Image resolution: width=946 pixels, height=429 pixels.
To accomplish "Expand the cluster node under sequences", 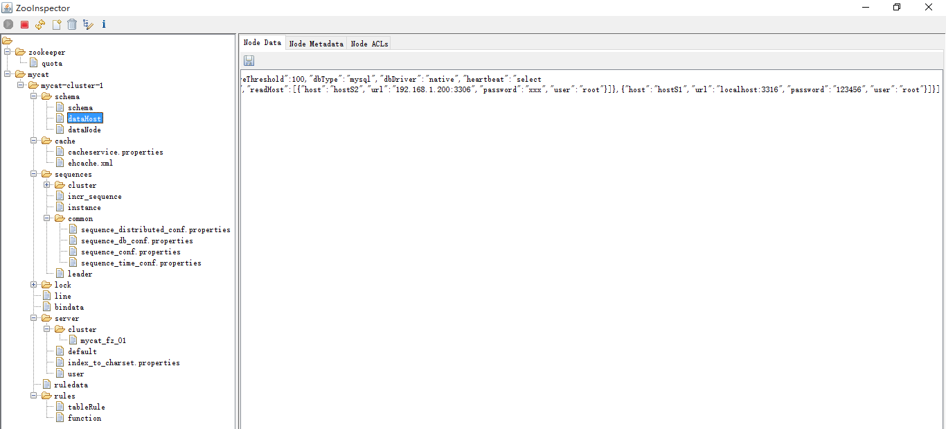I will pos(46,185).
